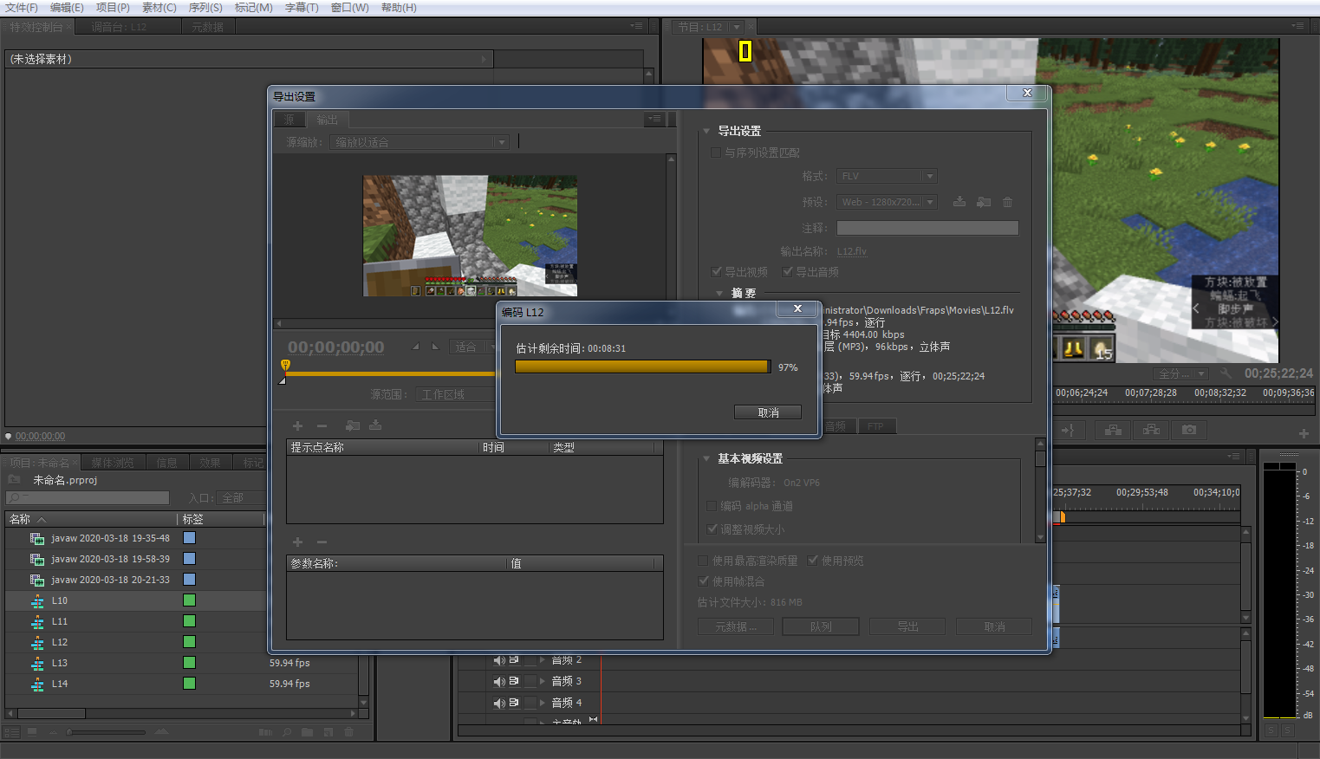Viewport: 1320px width, 759px height.
Task: Click add cue point plus icon
Action: point(297,425)
